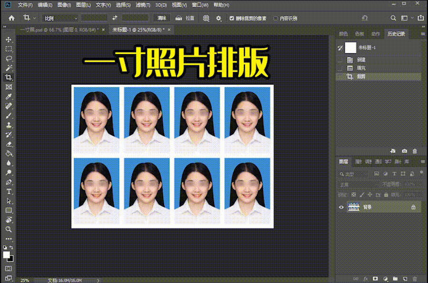Select the Lasso tool
Image resolution: width=428 pixels, height=283 pixels.
[x=9, y=58]
